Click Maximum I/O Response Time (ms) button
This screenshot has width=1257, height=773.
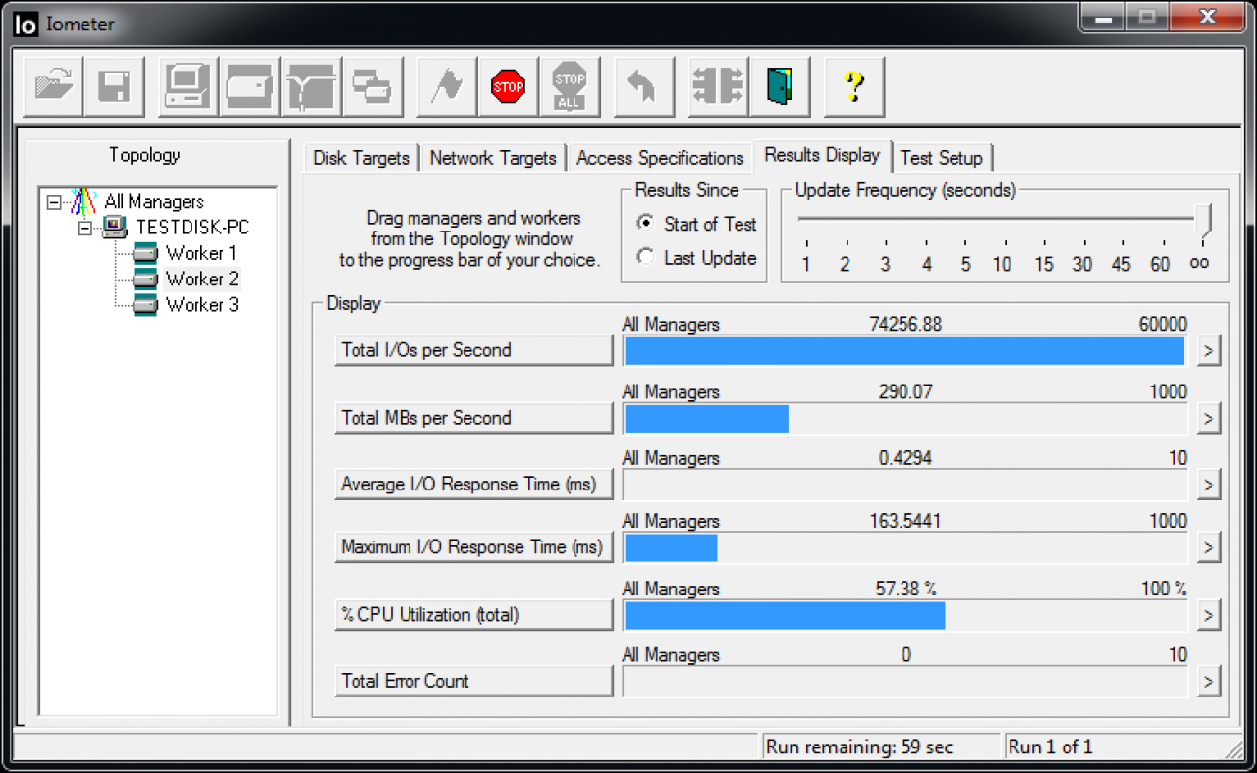point(473,547)
